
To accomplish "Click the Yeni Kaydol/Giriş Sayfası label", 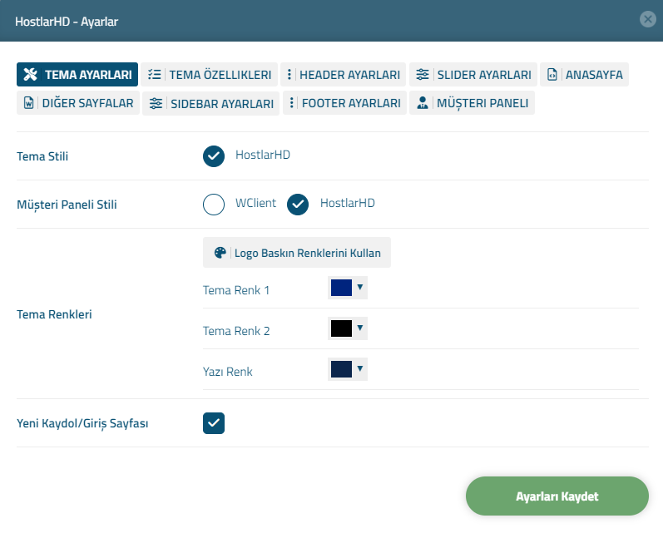I will (x=82, y=423).
